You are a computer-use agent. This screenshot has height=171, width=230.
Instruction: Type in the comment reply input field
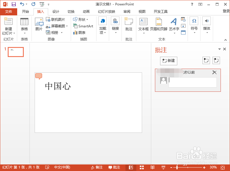click(192, 82)
